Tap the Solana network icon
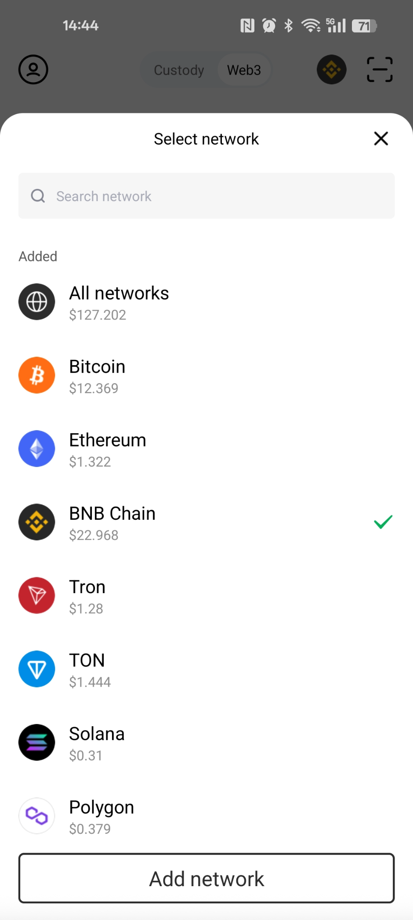The image size is (413, 920). point(37,742)
